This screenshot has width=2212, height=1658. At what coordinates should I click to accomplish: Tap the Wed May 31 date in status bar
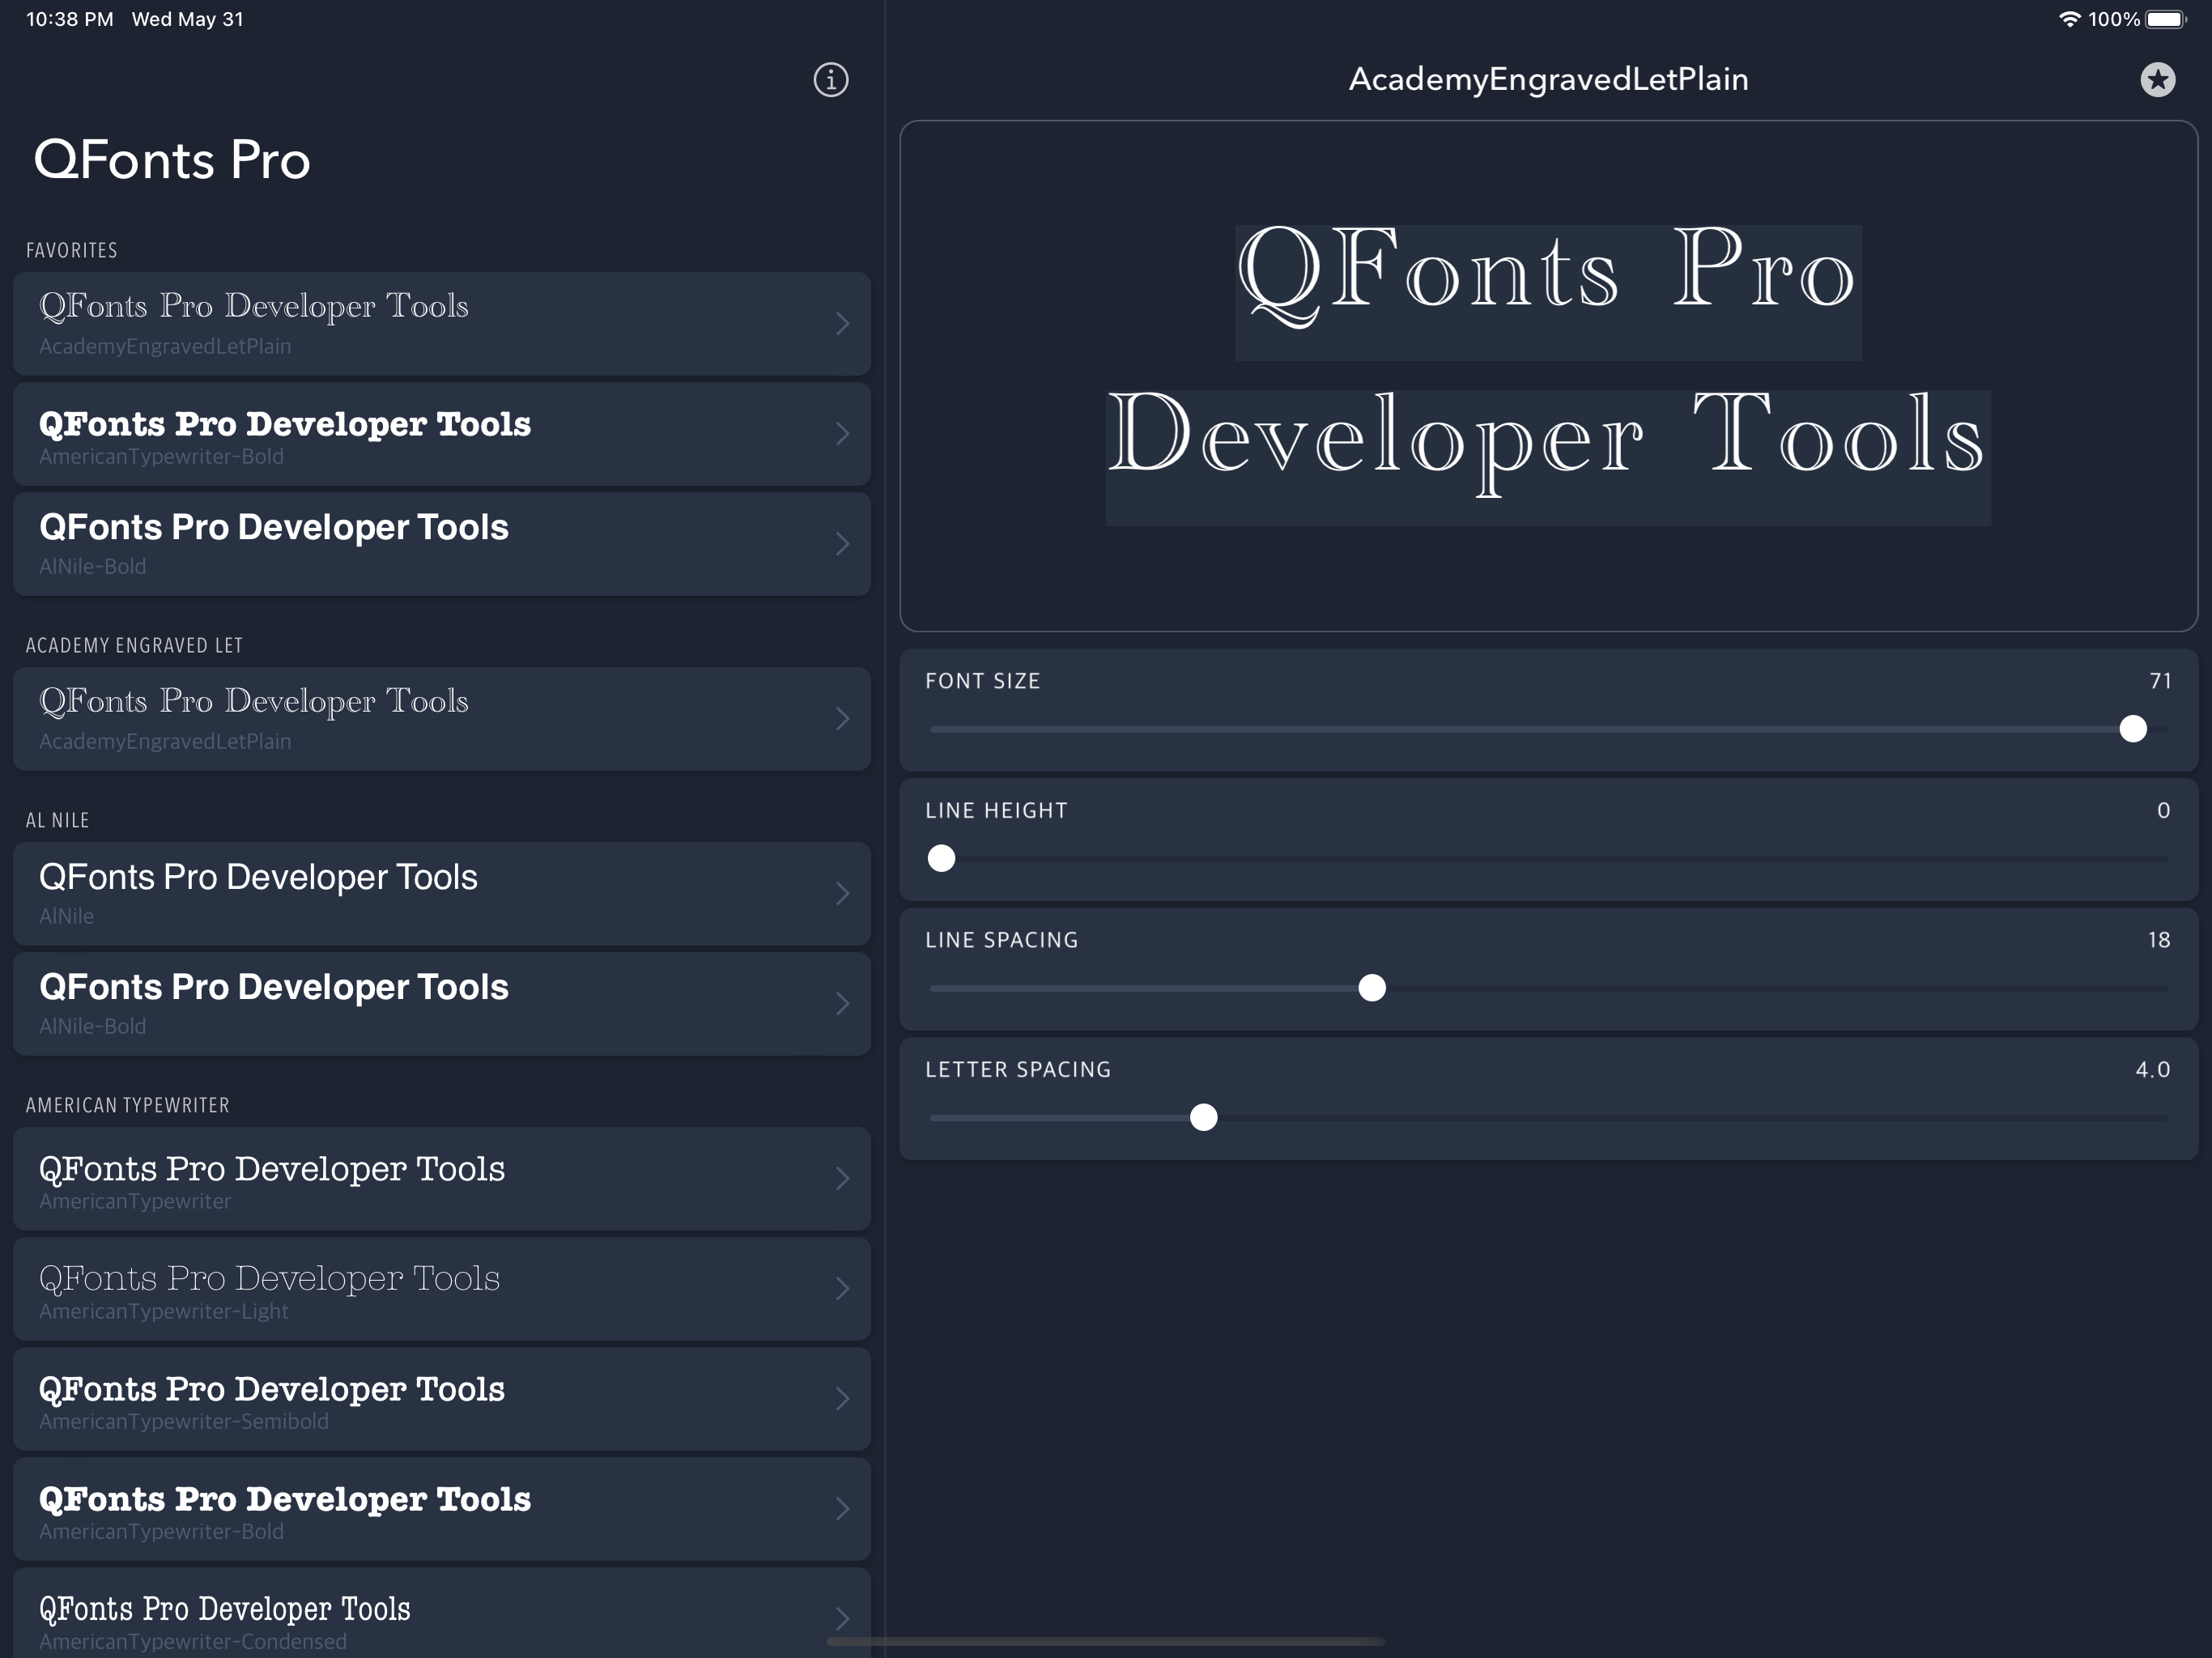coord(188,19)
